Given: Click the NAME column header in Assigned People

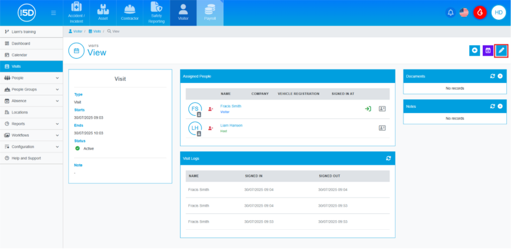Looking at the screenshot, I should (x=226, y=94).
